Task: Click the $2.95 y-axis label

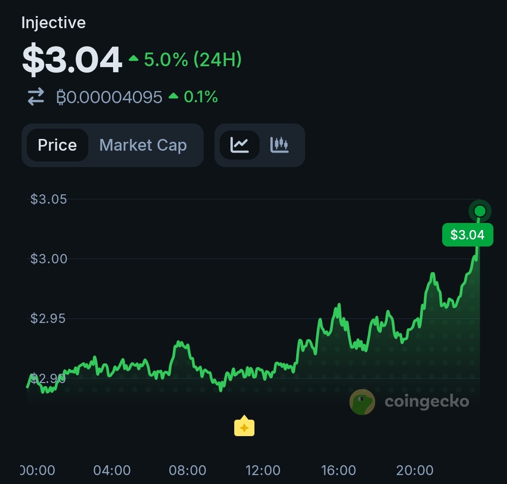Action: point(48,319)
